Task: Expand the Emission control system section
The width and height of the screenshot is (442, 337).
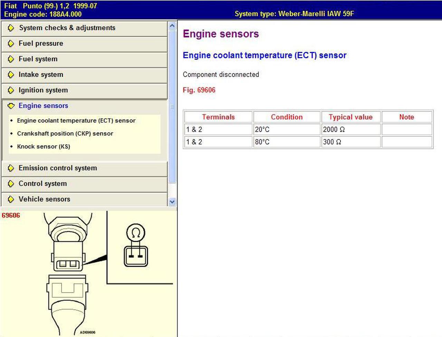Action: point(84,168)
